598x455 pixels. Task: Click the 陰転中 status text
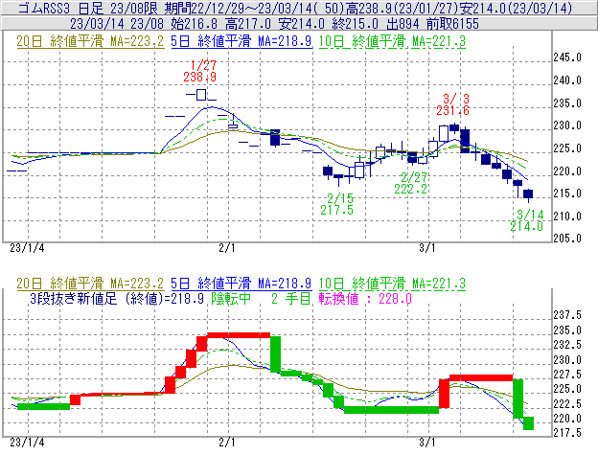point(231,298)
